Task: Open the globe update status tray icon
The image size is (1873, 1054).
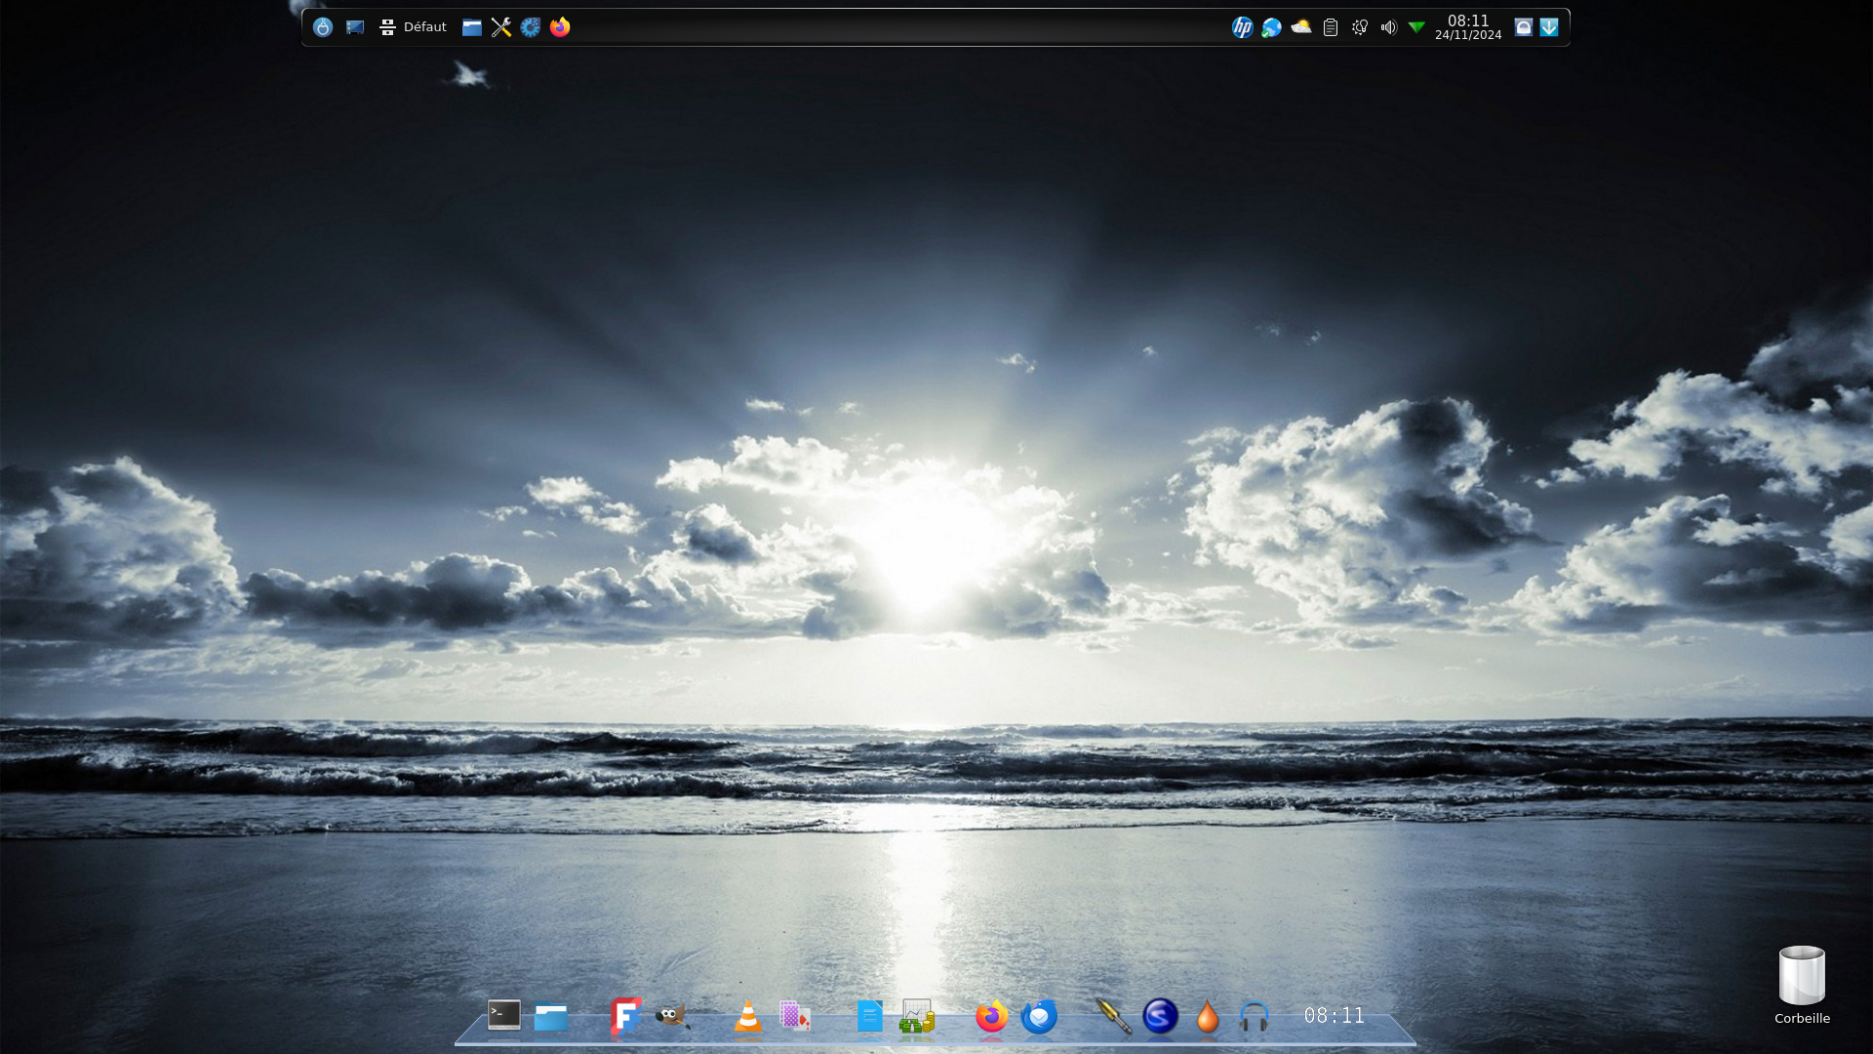Action: [1271, 27]
